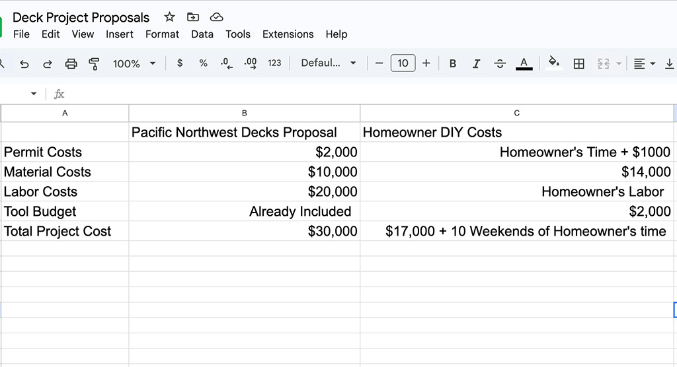Select the Homeowner DIY Costs cell

point(517,132)
